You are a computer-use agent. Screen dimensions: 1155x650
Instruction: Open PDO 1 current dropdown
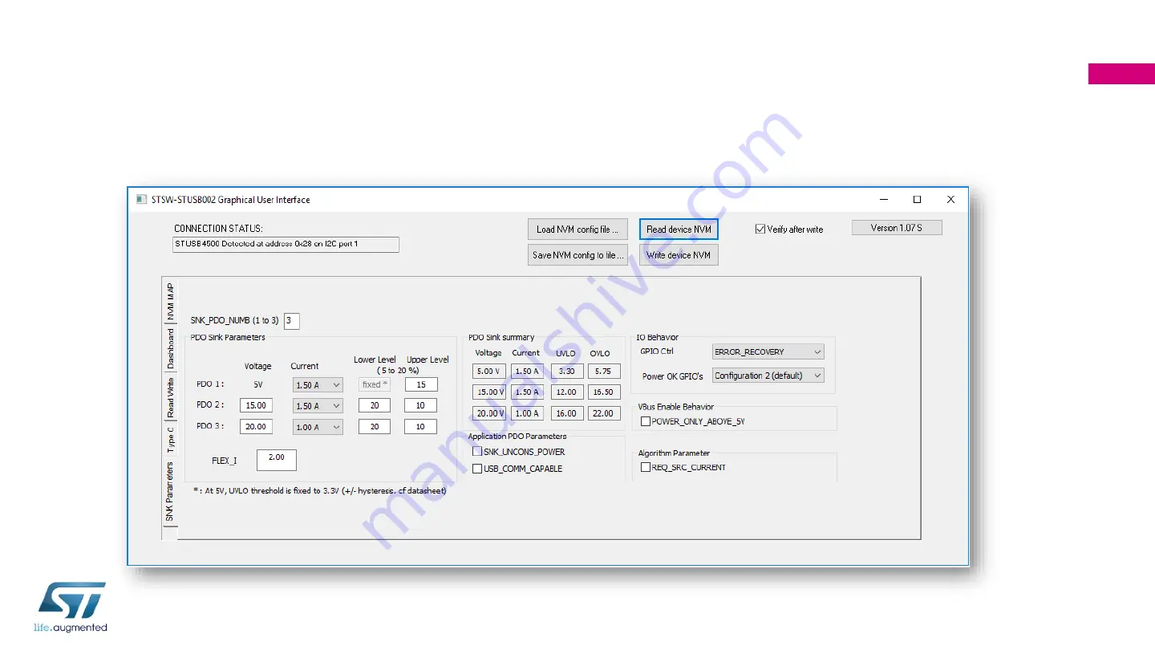pyautogui.click(x=318, y=384)
